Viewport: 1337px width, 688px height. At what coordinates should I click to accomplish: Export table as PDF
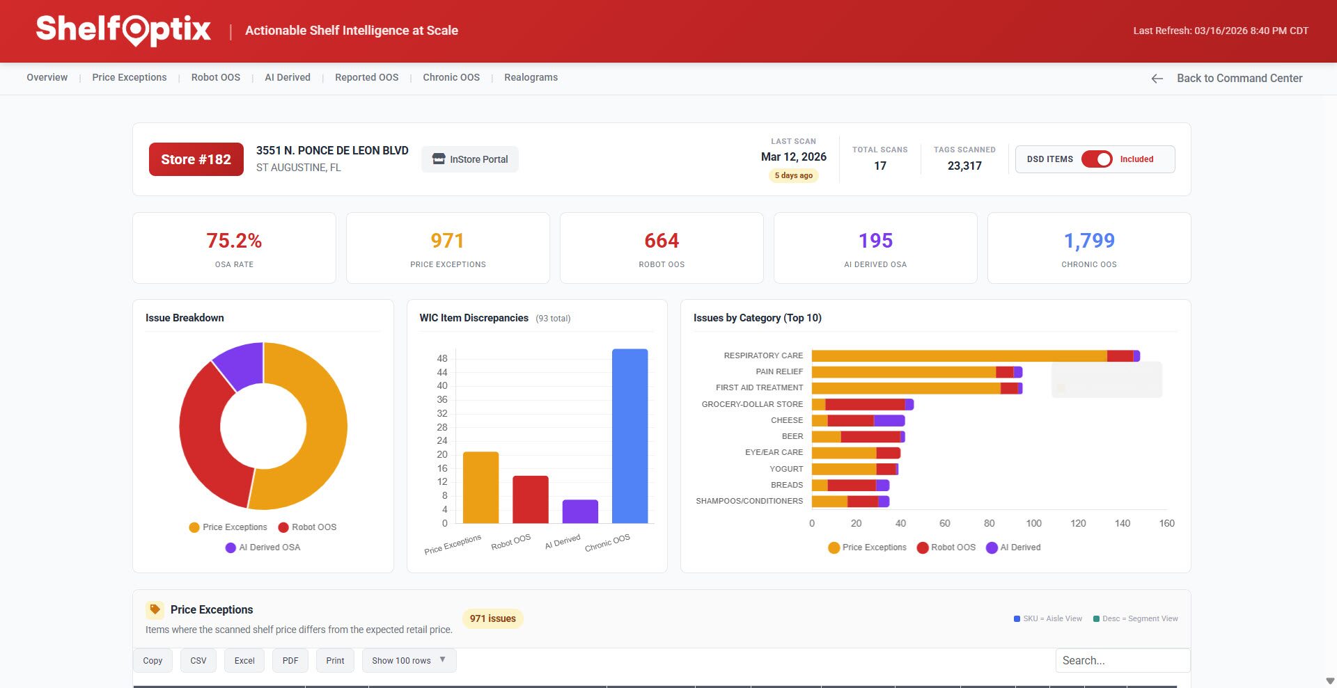click(x=290, y=661)
